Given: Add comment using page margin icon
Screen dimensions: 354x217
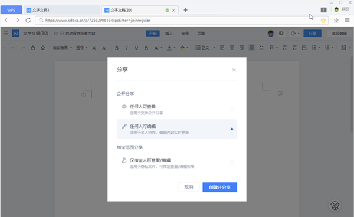Looking at the screenshot, I should 280,93.
